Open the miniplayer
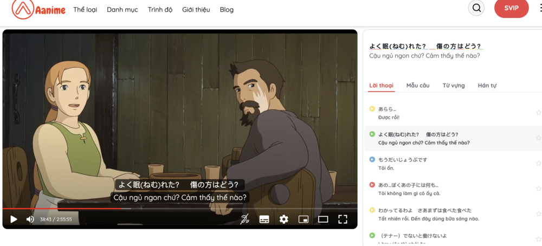This screenshot has height=246, width=542. [x=304, y=219]
